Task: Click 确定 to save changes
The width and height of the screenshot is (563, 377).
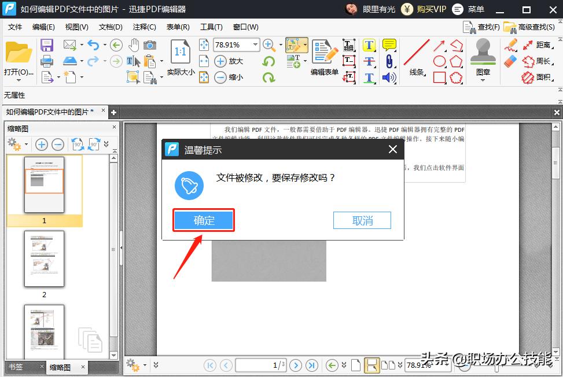Action: (204, 220)
